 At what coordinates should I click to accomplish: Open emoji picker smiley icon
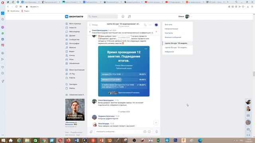pyautogui.click(x=149, y=131)
